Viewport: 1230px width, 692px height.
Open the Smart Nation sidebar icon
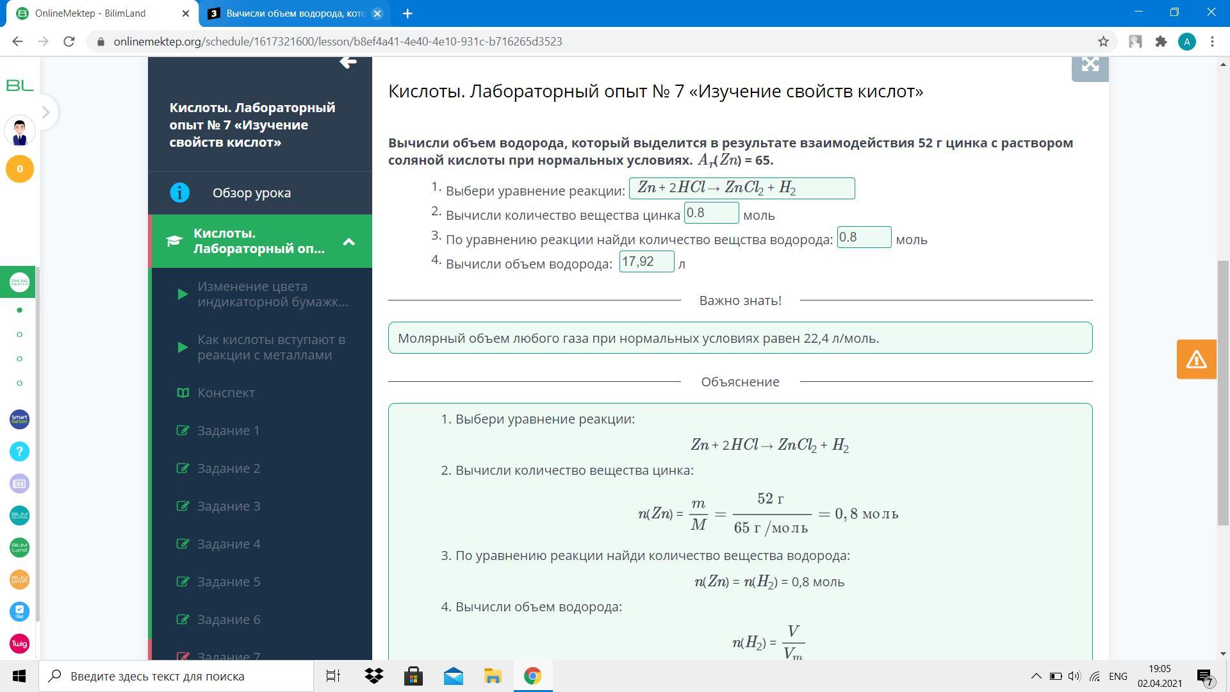tap(19, 420)
